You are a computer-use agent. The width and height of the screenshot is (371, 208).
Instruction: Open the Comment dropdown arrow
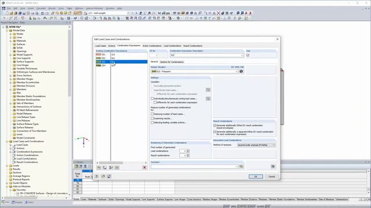tap(236, 166)
